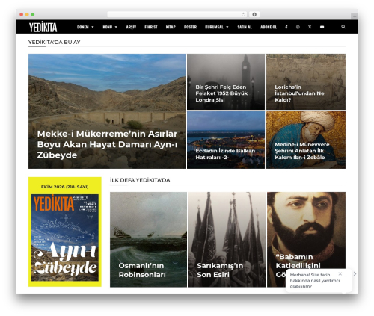Open the ARŞİV menu item

(131, 27)
